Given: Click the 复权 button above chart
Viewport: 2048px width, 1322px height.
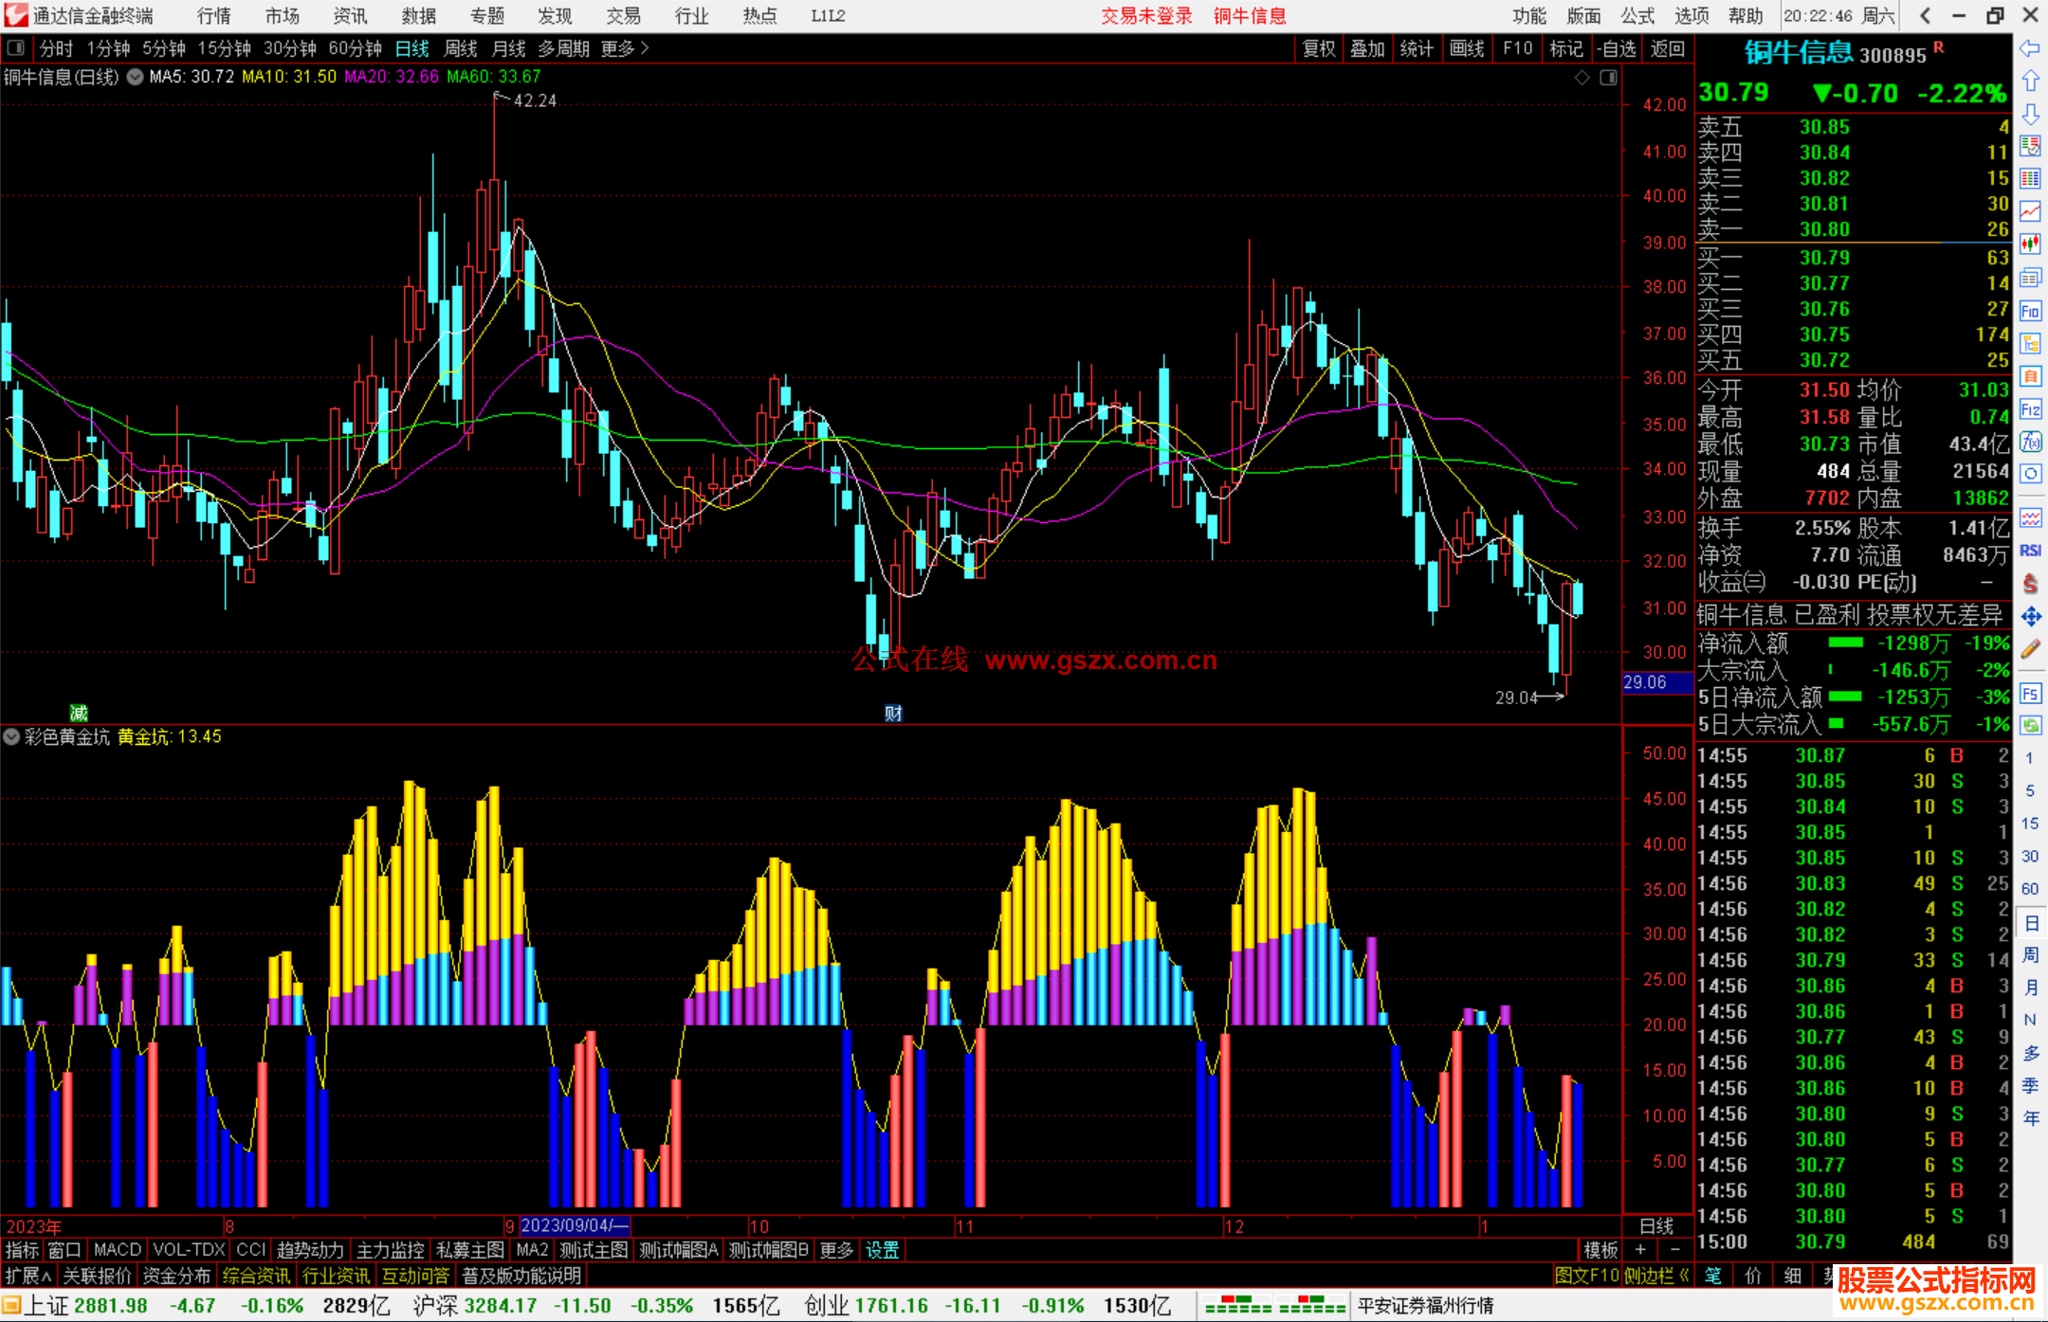Looking at the screenshot, I should [1318, 48].
